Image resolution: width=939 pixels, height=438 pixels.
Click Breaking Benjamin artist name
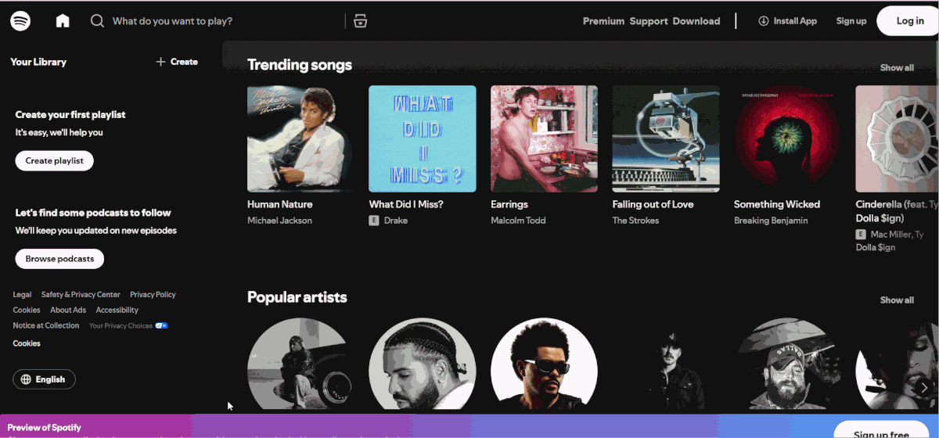pos(771,221)
